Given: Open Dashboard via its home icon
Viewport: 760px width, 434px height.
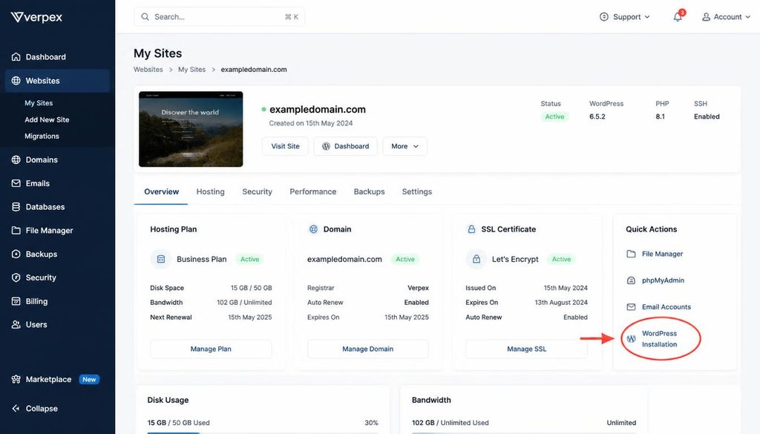Looking at the screenshot, I should (x=16, y=56).
